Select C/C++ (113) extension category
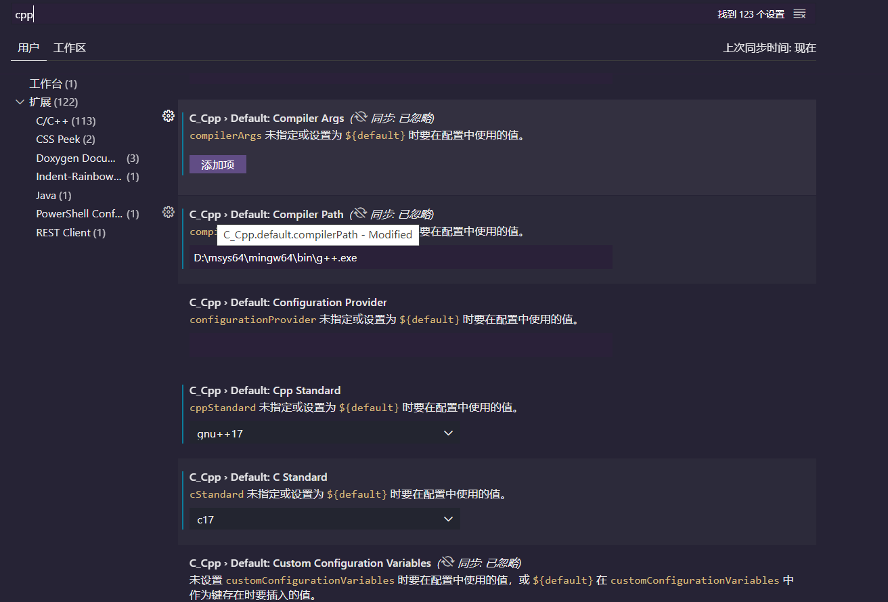 (66, 121)
